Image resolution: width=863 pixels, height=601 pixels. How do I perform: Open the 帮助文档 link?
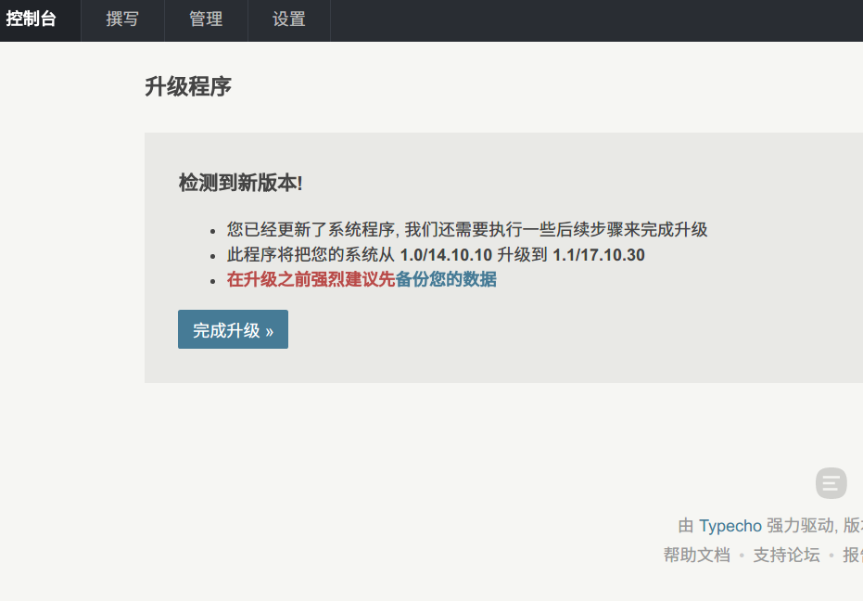coord(696,555)
